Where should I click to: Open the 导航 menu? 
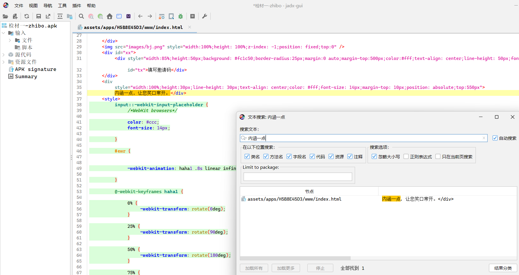click(x=48, y=5)
